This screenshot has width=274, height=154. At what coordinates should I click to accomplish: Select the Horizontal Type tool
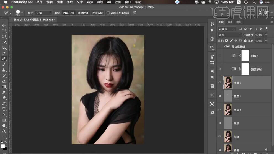click(4, 109)
